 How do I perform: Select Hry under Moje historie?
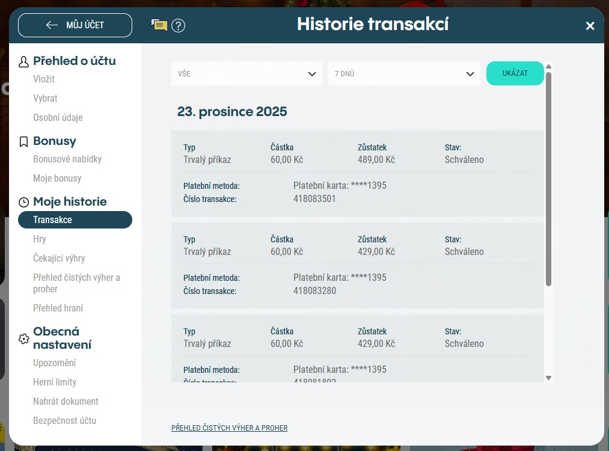point(40,239)
